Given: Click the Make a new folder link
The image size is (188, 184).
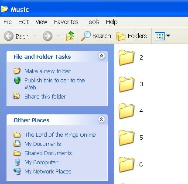Looking at the screenshot, I should [x=48, y=71].
